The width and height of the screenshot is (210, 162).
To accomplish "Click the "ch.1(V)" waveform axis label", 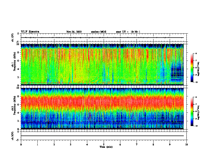I will coord(12,38).
